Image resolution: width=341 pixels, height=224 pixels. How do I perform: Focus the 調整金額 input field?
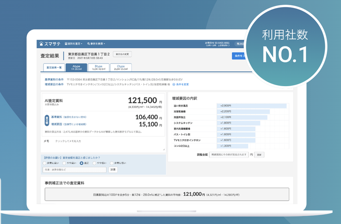[229, 154]
